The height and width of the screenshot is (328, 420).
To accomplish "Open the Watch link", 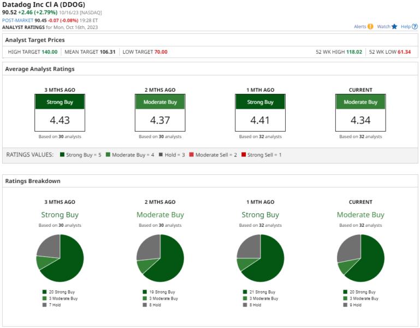I will click(383, 27).
